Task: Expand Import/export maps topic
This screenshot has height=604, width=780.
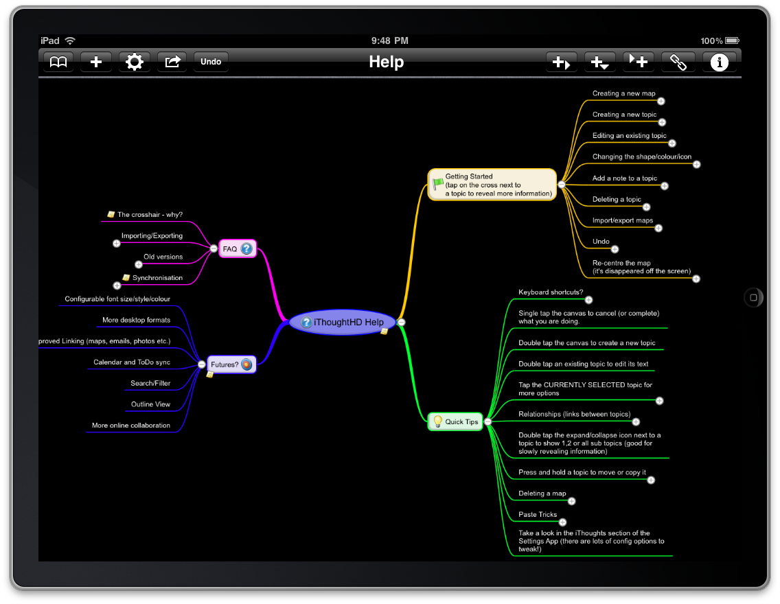Action: [x=658, y=228]
